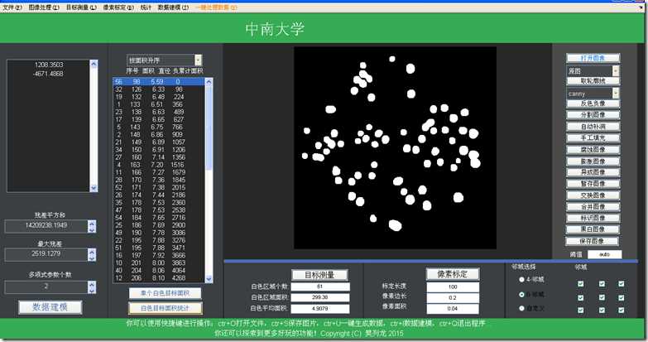Click the 白色区域面积 field showing 299.36
The image size is (648, 342).
coord(319,297)
